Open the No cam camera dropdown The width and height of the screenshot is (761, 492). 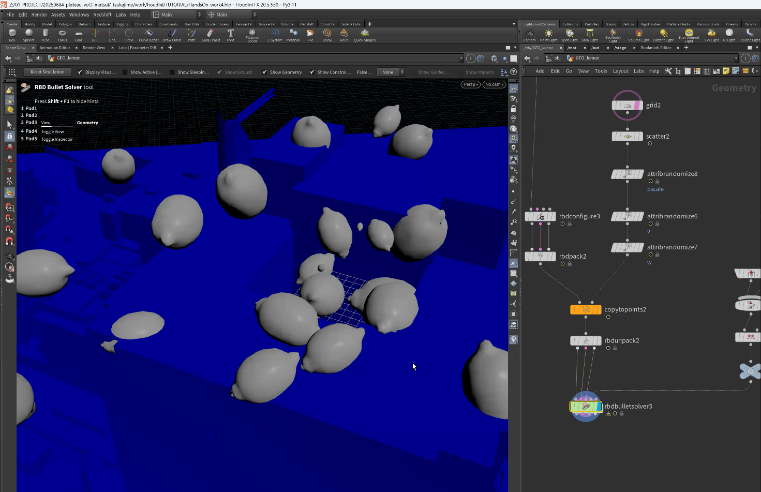[494, 84]
